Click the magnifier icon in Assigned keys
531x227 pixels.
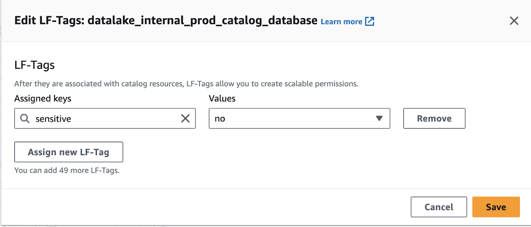coord(25,118)
